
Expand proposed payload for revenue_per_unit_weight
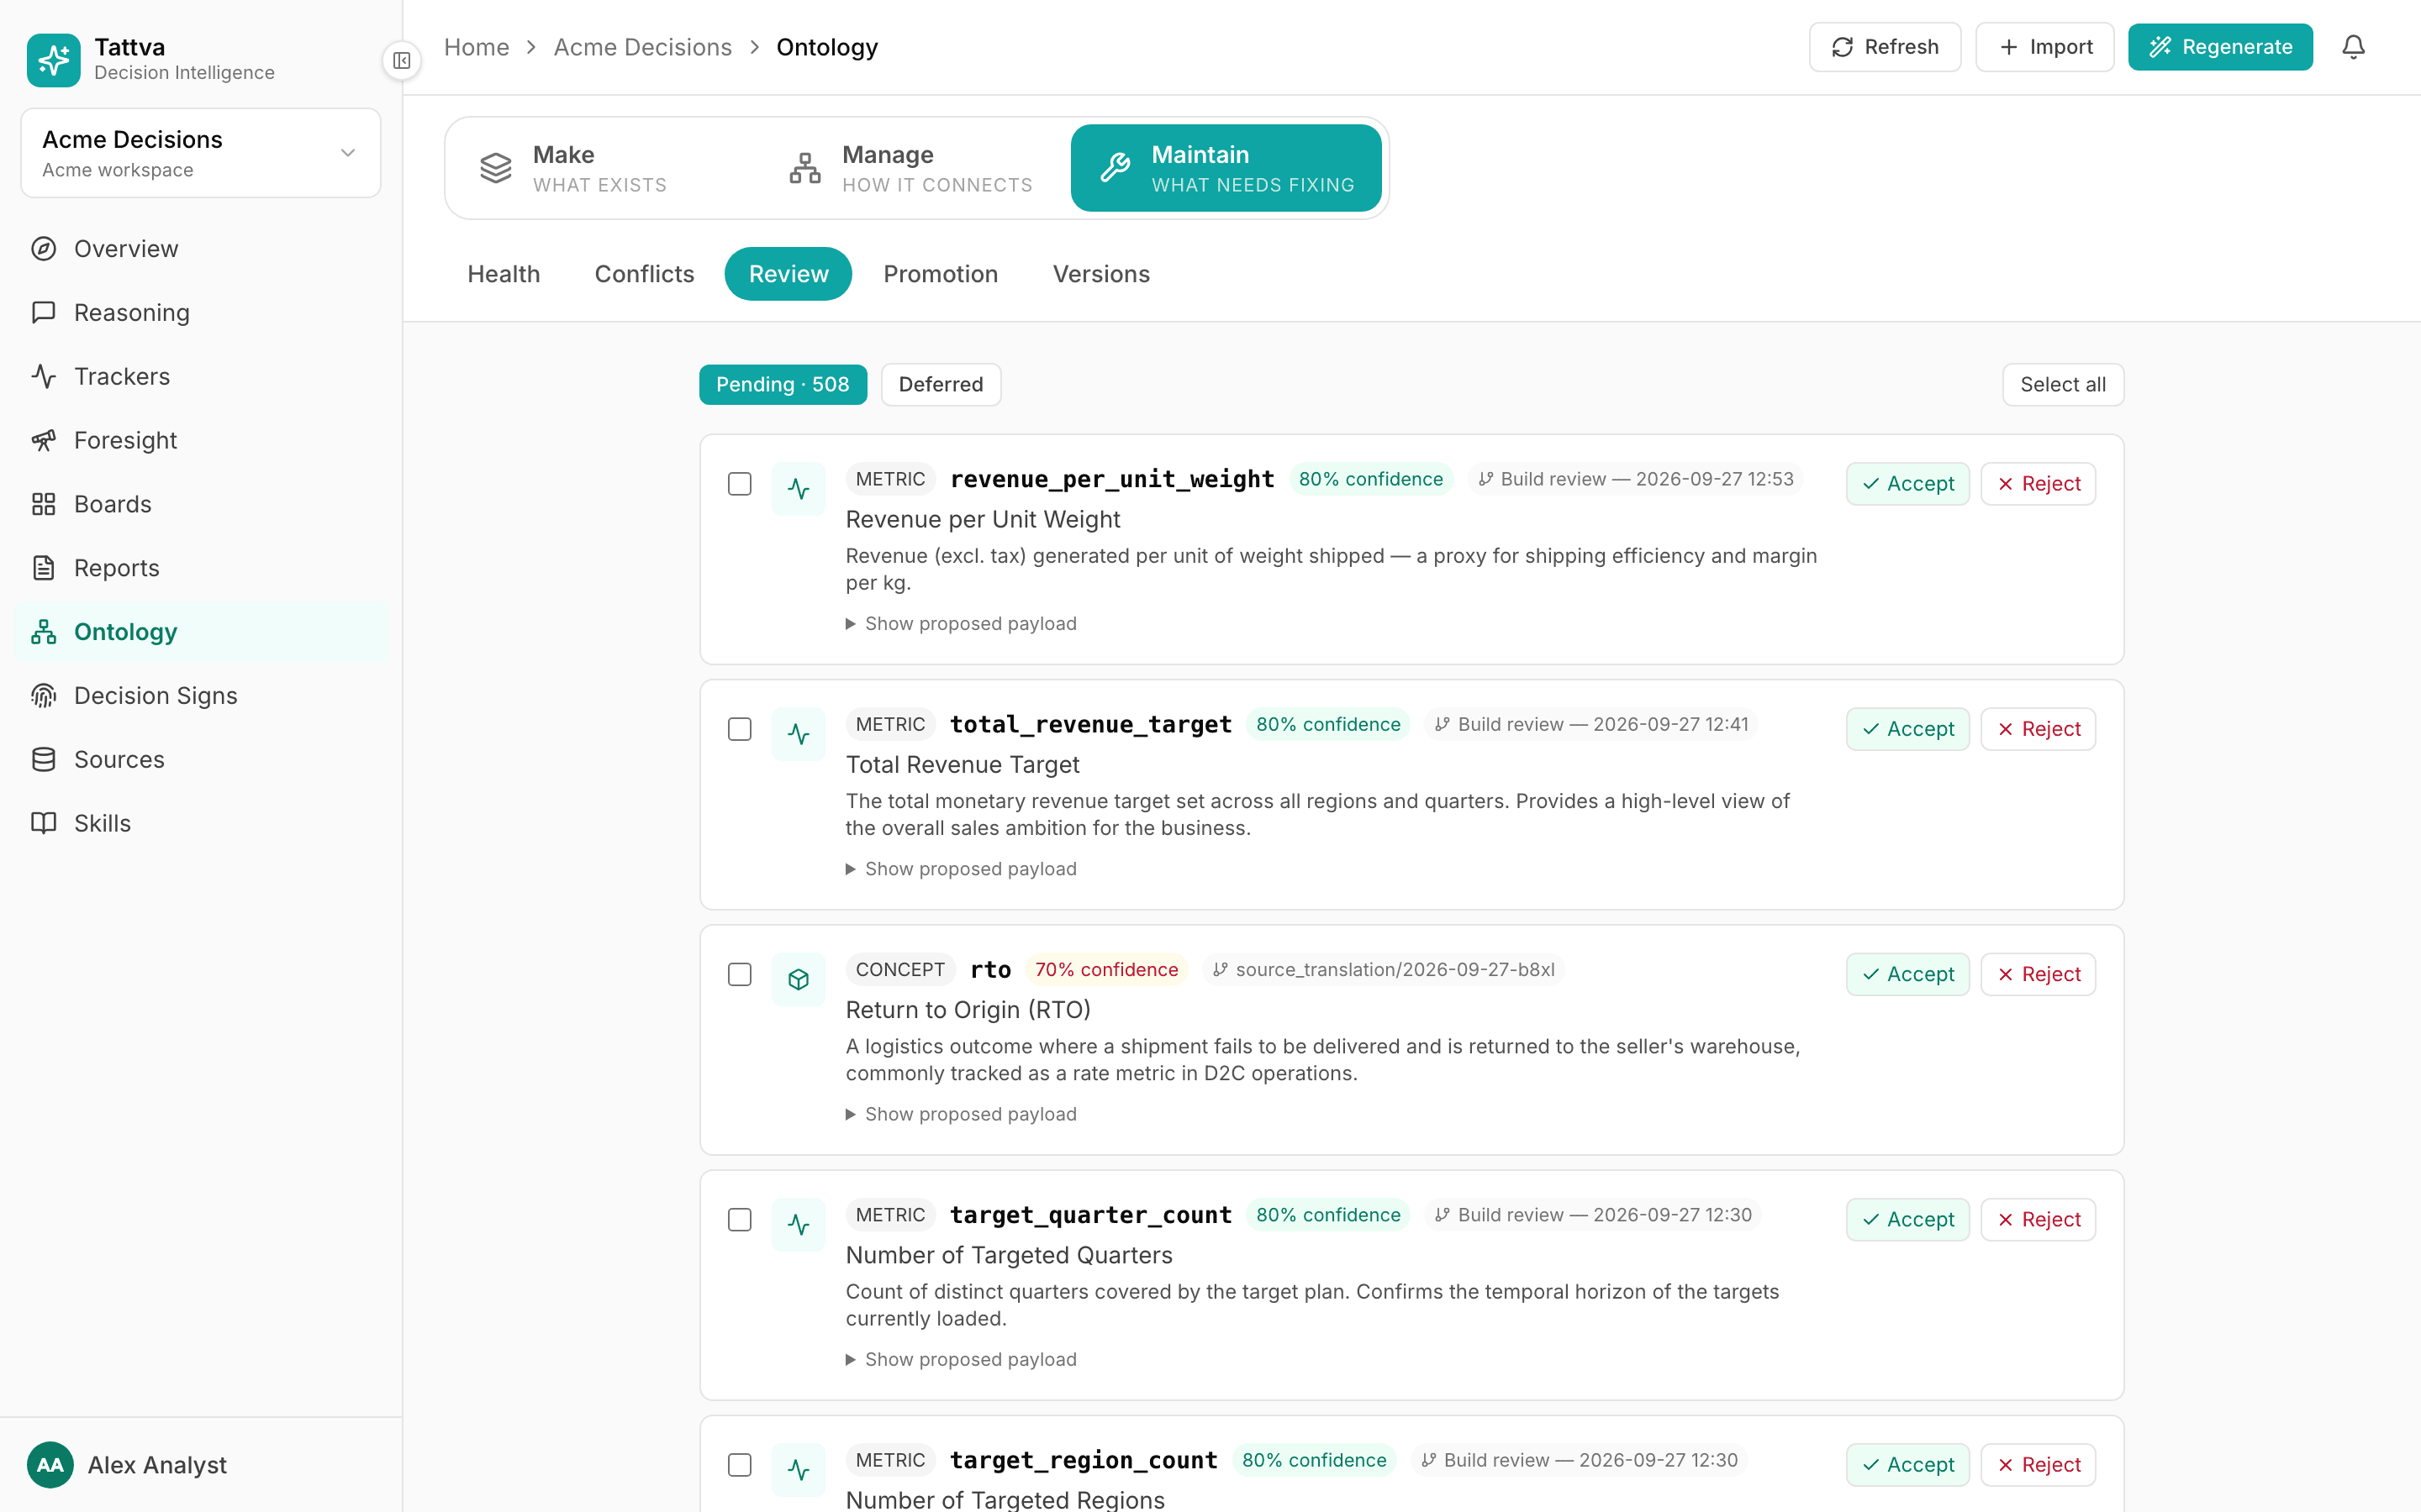click(x=960, y=623)
